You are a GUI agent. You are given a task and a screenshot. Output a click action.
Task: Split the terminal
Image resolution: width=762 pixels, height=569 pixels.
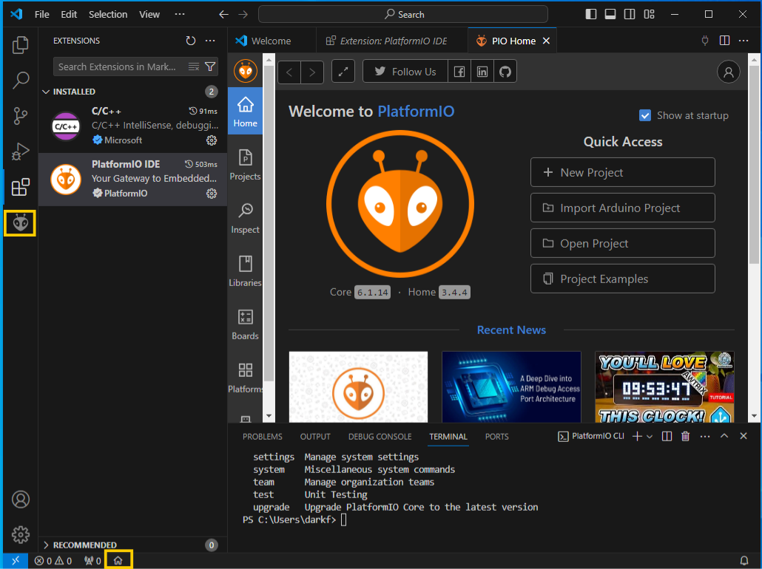coord(667,437)
